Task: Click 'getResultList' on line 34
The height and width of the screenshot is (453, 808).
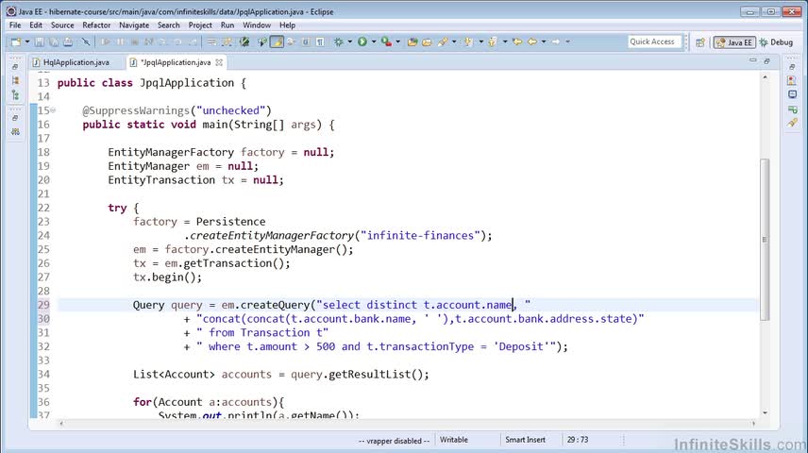Action: pyautogui.click(x=369, y=375)
